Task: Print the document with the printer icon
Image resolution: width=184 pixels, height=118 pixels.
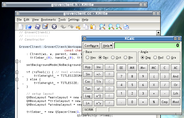Action: [x=126, y=27]
